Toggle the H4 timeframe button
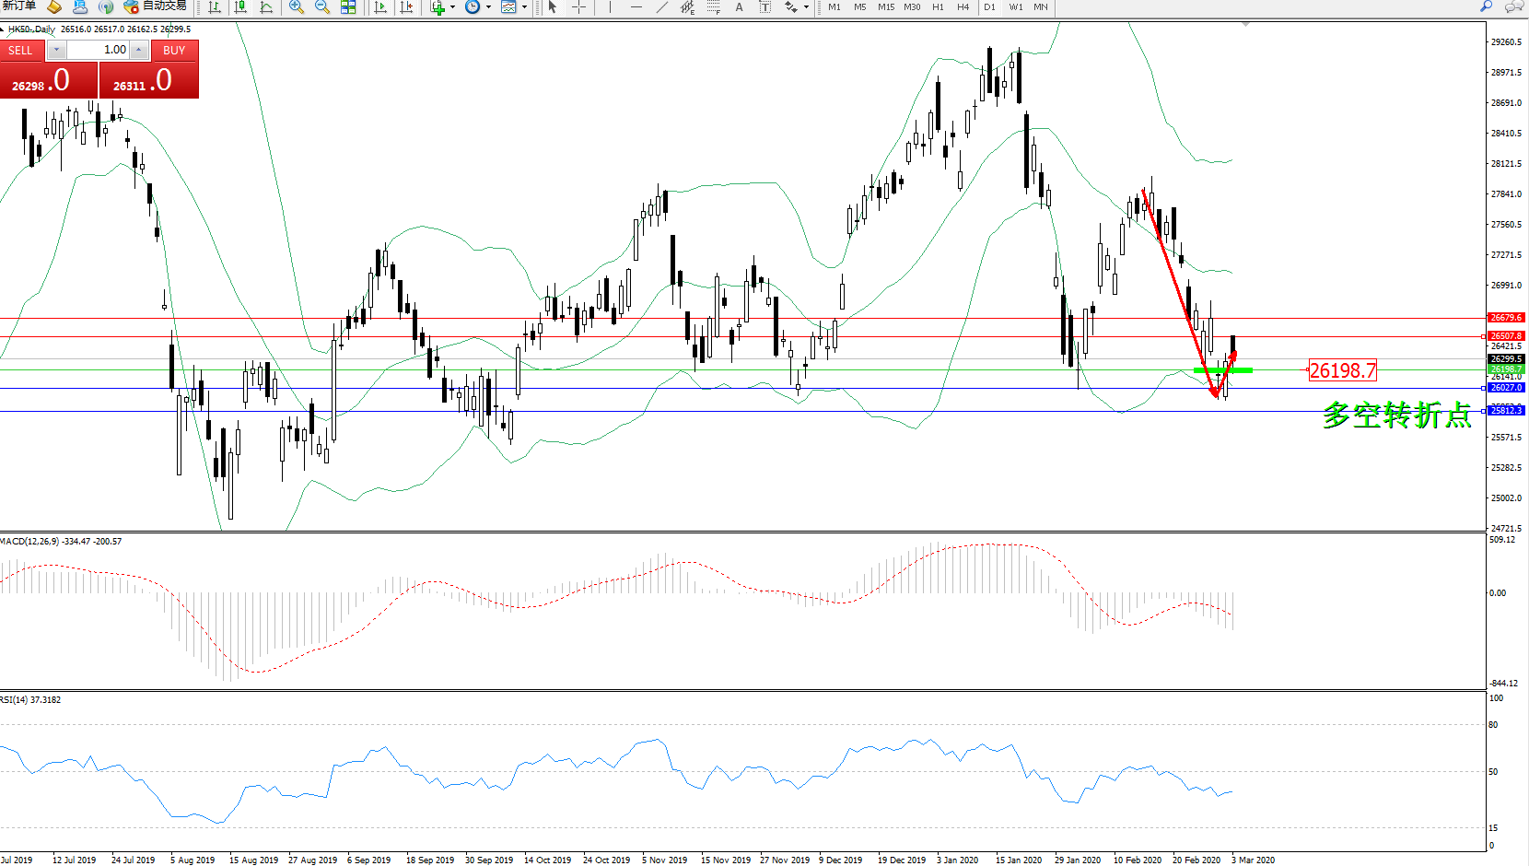 pyautogui.click(x=963, y=7)
